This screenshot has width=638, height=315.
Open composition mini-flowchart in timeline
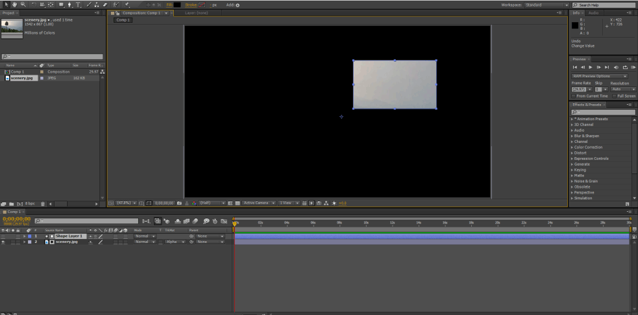click(x=145, y=221)
